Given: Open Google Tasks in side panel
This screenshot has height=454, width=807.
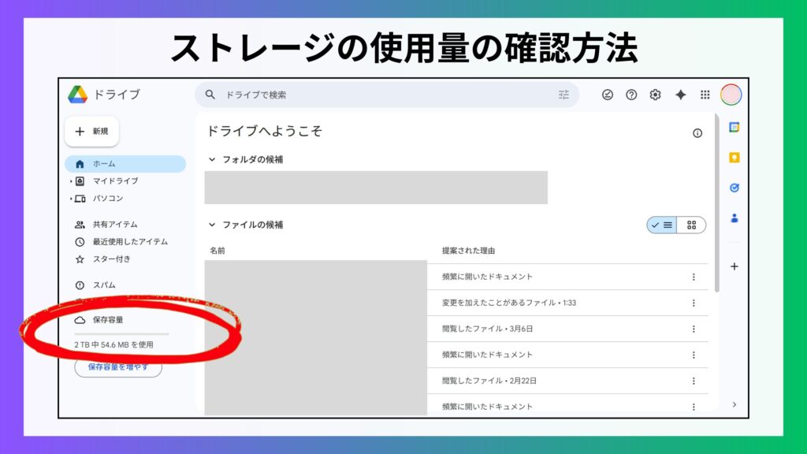Looking at the screenshot, I should point(734,188).
